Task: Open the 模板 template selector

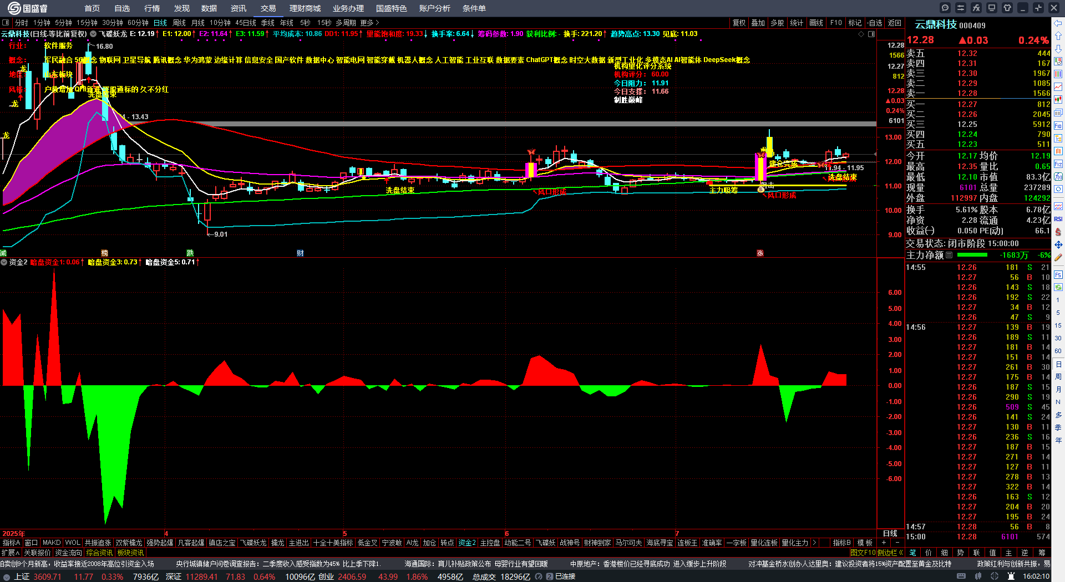Action: [865, 543]
